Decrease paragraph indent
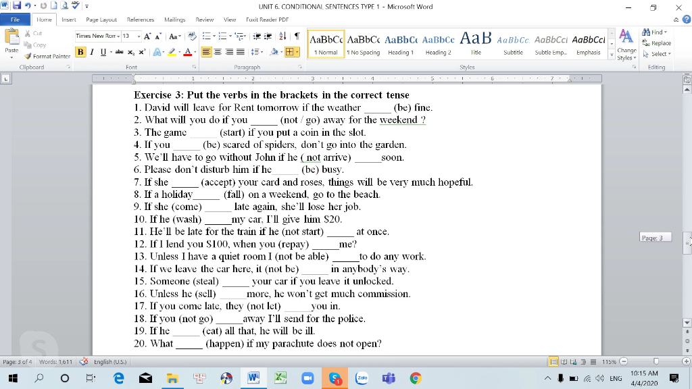 click(x=256, y=36)
